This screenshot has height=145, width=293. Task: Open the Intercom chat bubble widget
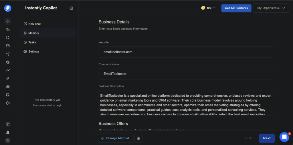(x=284, y=137)
